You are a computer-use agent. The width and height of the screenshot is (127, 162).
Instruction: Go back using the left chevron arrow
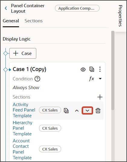tap(6, 8)
